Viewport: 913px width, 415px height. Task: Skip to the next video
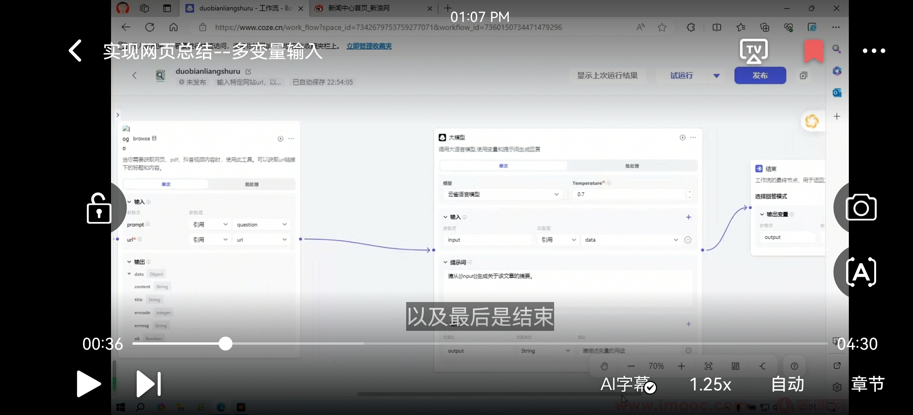pos(149,383)
